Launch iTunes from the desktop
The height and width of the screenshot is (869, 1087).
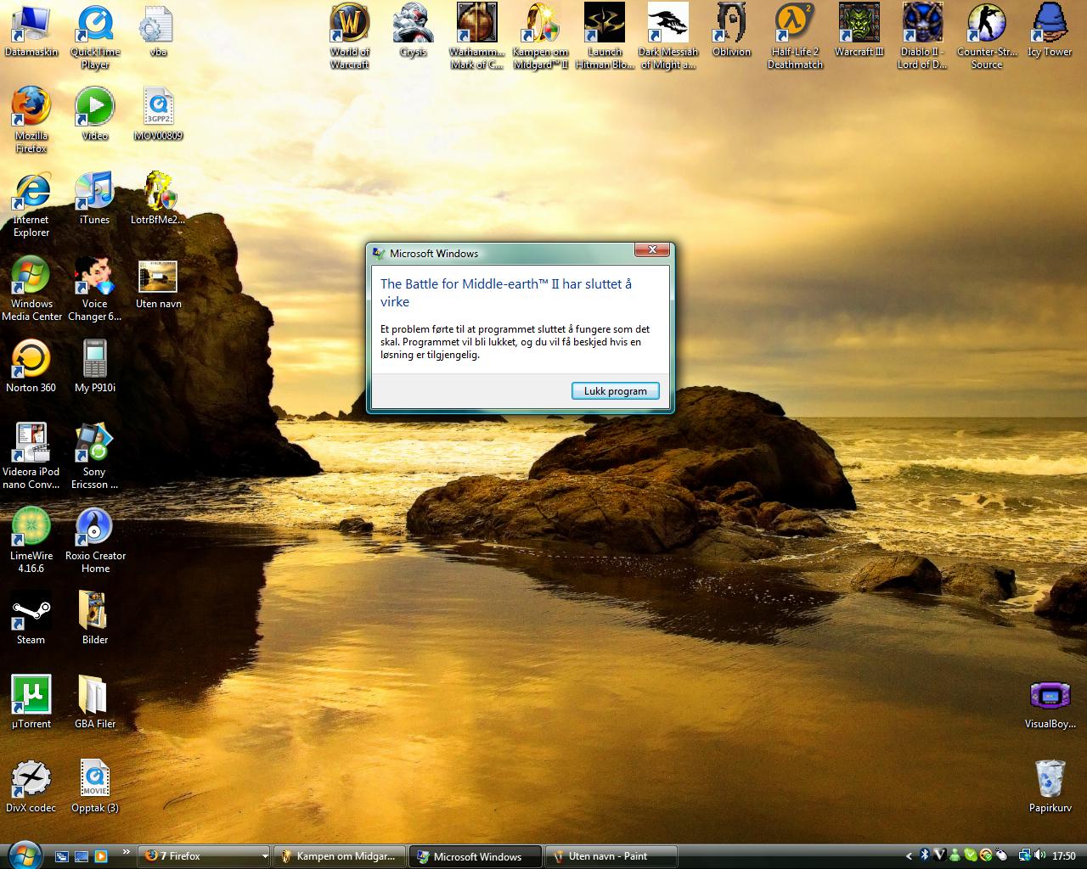pos(95,198)
